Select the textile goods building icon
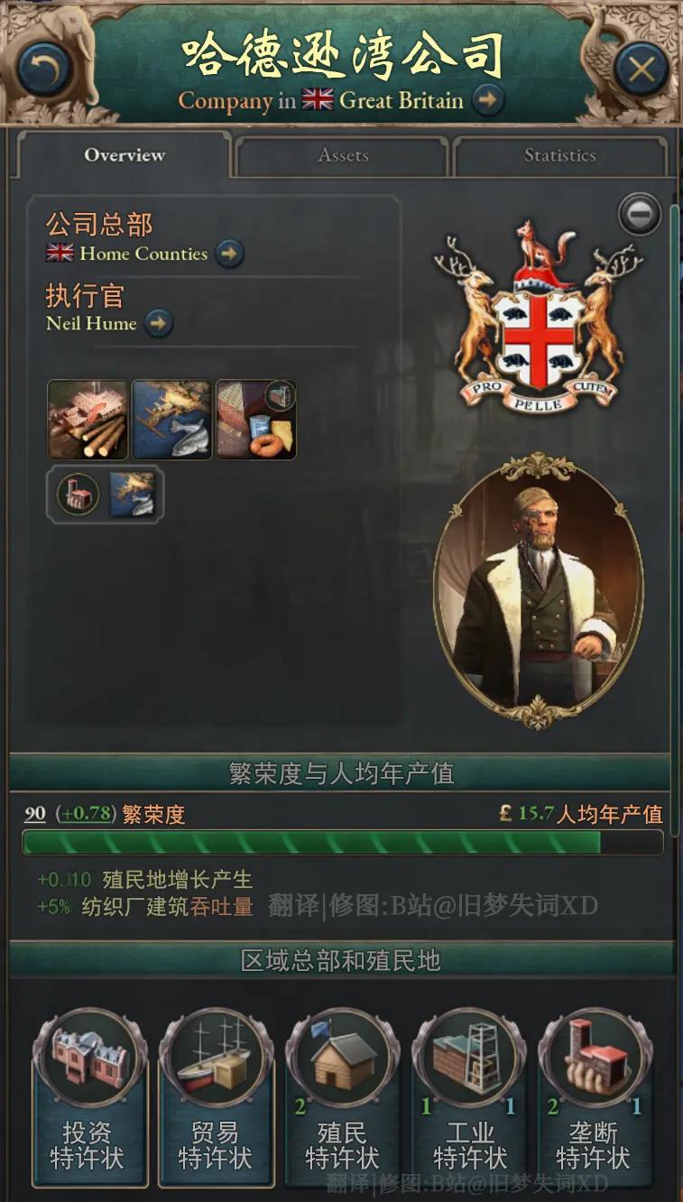Image resolution: width=683 pixels, height=1202 pixels. click(x=256, y=420)
